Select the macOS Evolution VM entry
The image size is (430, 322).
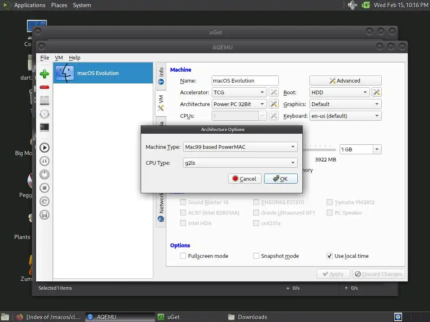(x=103, y=73)
